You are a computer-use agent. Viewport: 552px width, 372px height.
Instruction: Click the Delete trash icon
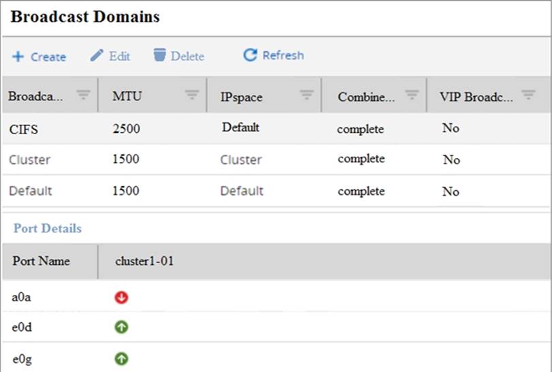coord(159,55)
